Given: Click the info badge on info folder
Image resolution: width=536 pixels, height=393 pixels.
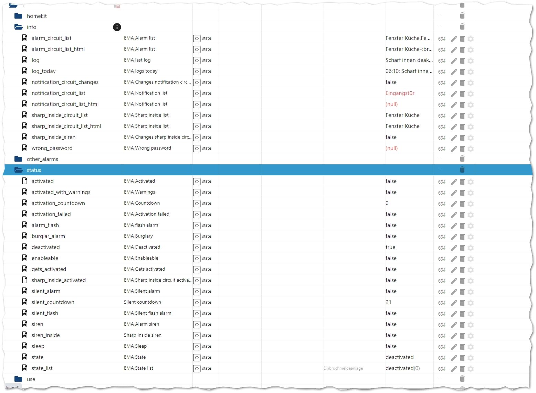Looking at the screenshot, I should click(x=117, y=27).
